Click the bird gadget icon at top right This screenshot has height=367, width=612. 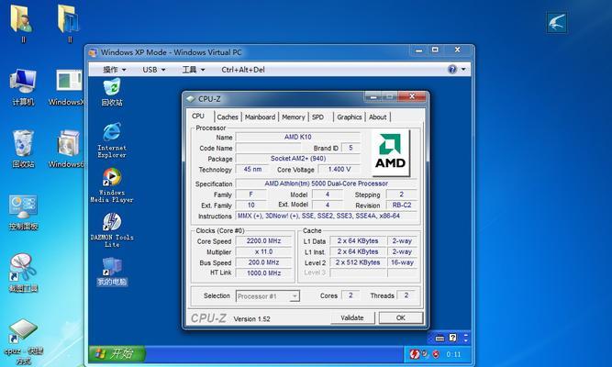pos(557,22)
